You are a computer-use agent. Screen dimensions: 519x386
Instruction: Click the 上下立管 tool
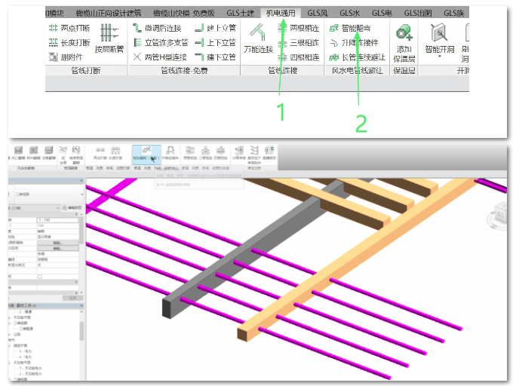pos(216,42)
